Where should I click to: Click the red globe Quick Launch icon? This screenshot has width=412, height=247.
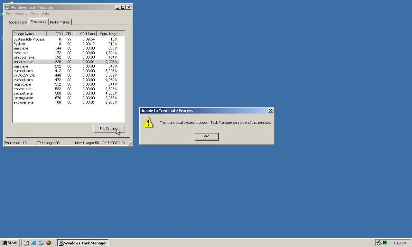pos(49,243)
